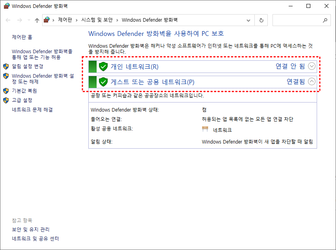This screenshot has width=336, height=250.
Task: Click the 게스트 또는 공용 네트워크(P) heading
Action: pos(152,82)
